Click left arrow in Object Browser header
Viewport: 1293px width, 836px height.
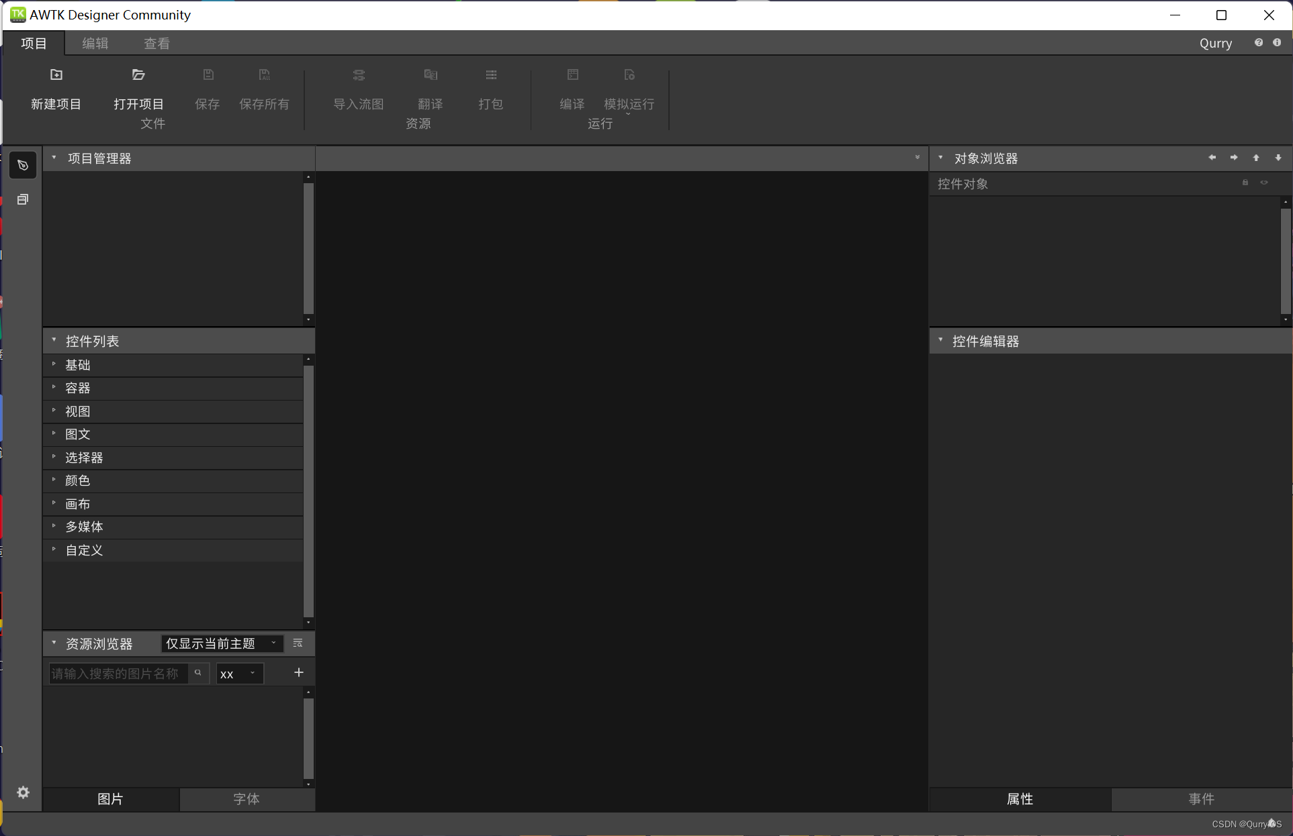(1212, 158)
